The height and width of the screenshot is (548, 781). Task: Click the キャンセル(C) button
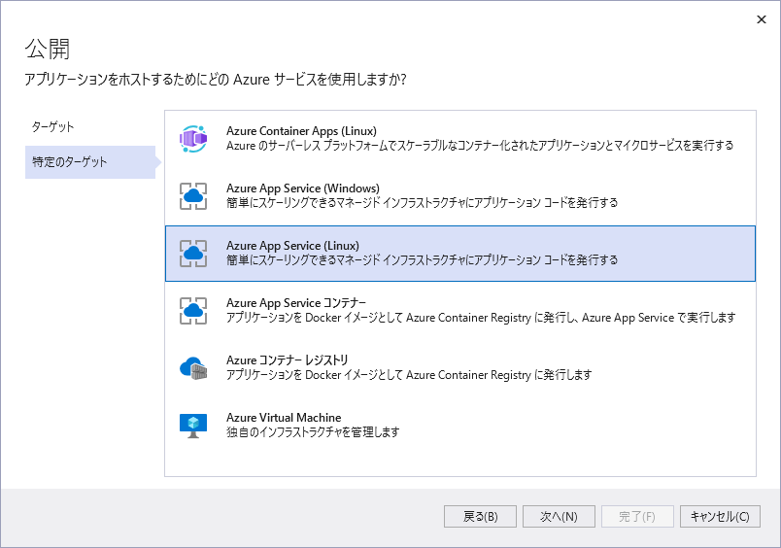coord(719,517)
